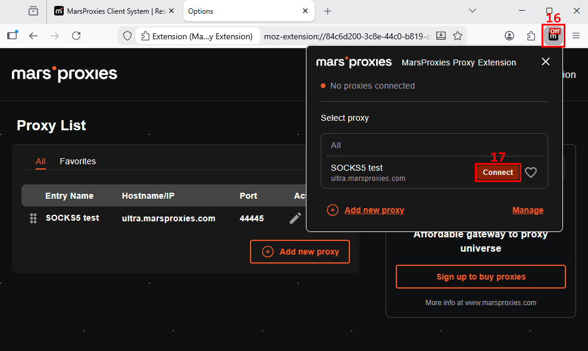Screen dimensions: 588x351
Task: Select the All filter in popup
Action: point(336,146)
